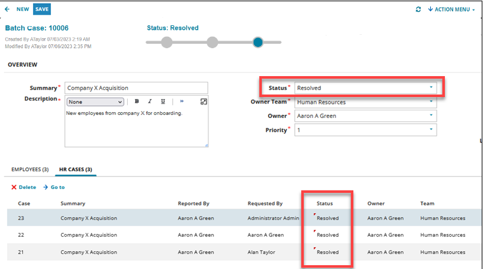The image size is (483, 269).
Task: Apply underline formatting in Description
Action: 163,102
